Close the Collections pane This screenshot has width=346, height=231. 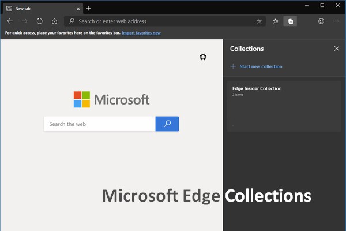(337, 49)
